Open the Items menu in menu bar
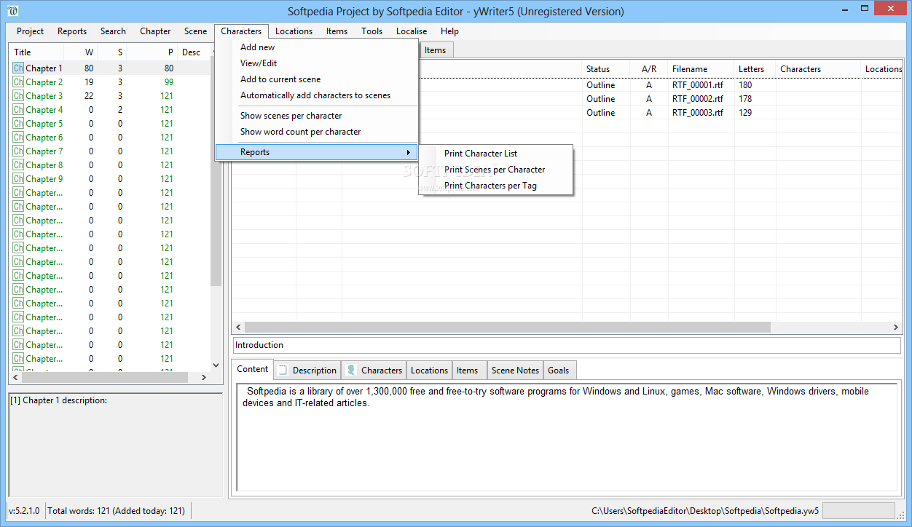 point(337,31)
